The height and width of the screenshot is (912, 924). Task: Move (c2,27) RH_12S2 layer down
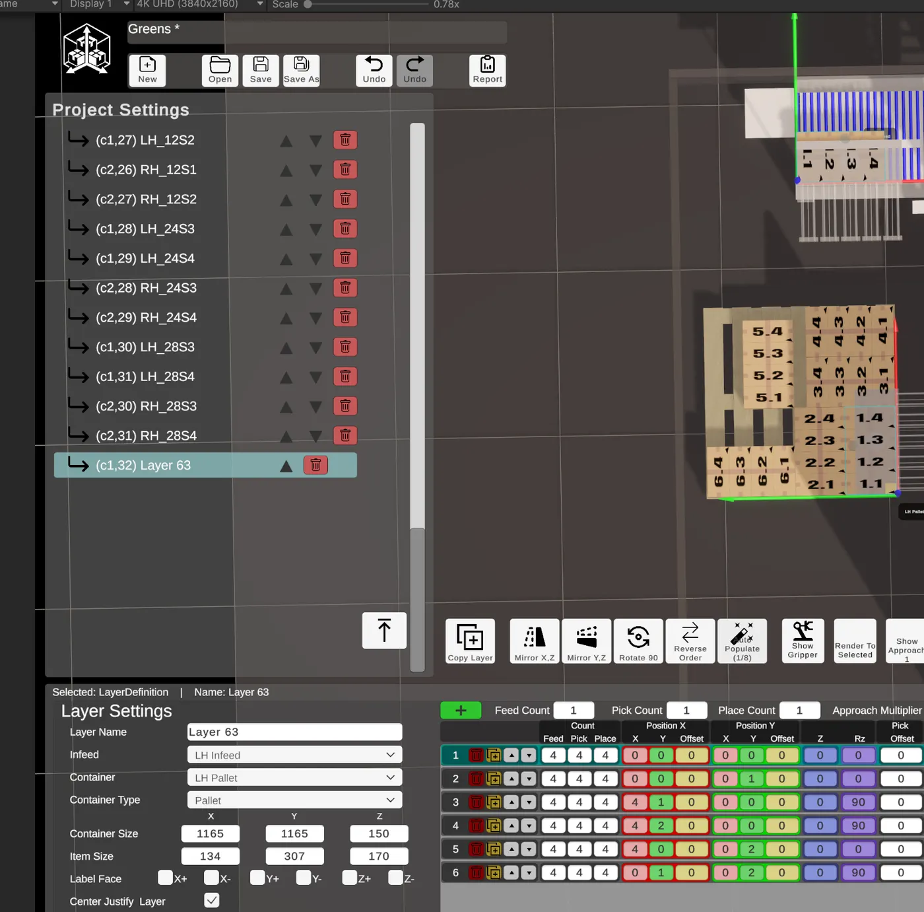click(x=315, y=199)
